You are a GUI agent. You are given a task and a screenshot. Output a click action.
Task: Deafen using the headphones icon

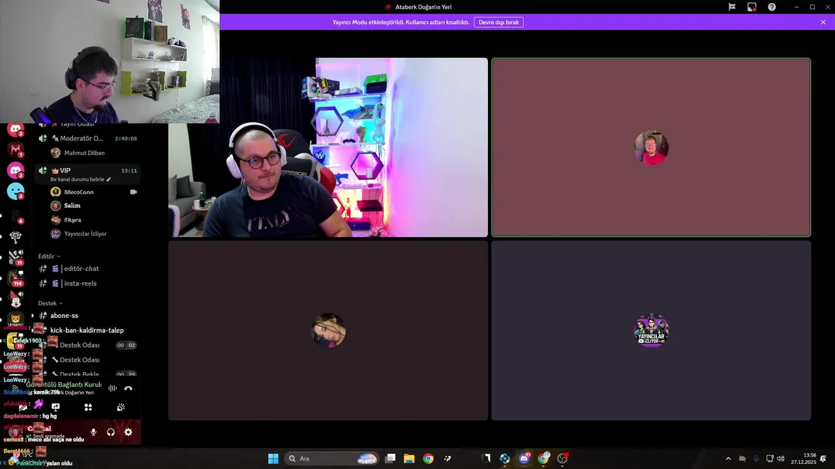[111, 432]
